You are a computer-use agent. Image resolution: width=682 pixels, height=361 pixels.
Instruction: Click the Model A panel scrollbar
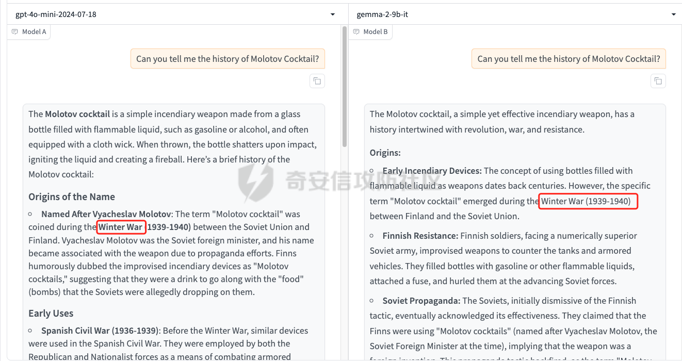[x=344, y=88]
